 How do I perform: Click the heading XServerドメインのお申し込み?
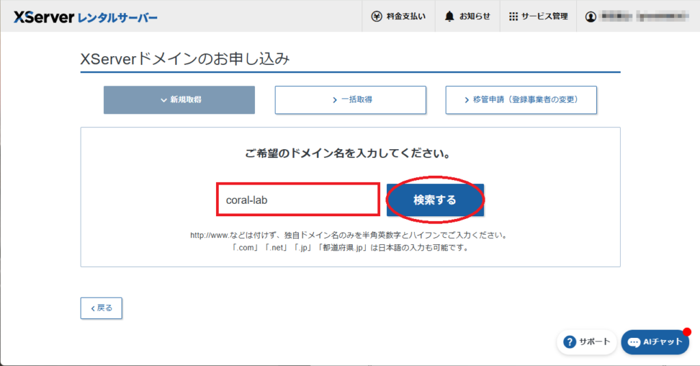click(x=185, y=59)
